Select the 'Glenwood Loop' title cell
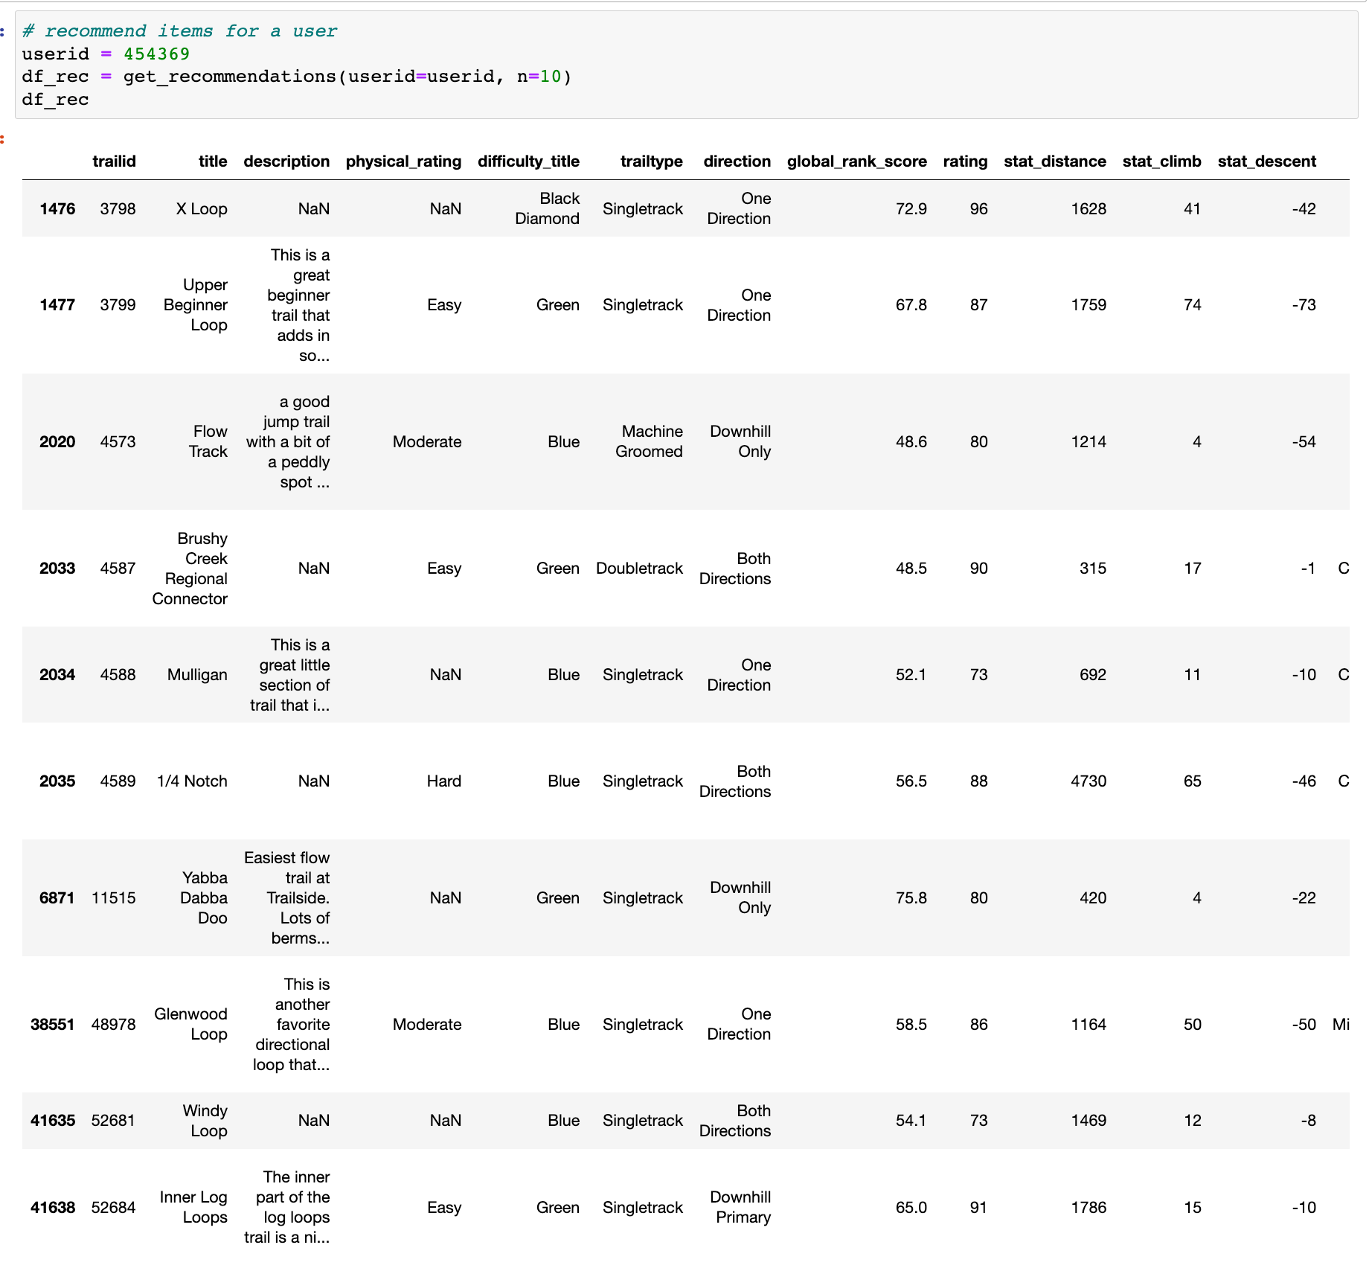The image size is (1369, 1274). click(x=191, y=1025)
